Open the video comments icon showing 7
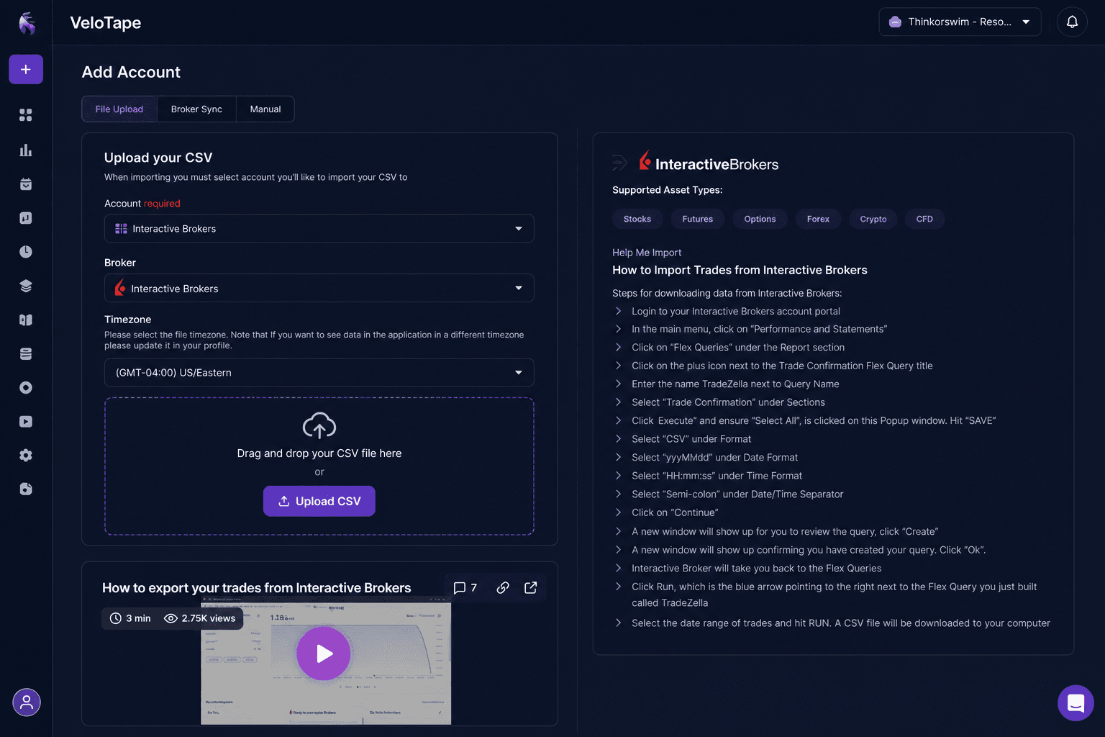This screenshot has height=737, width=1105. pos(465,587)
